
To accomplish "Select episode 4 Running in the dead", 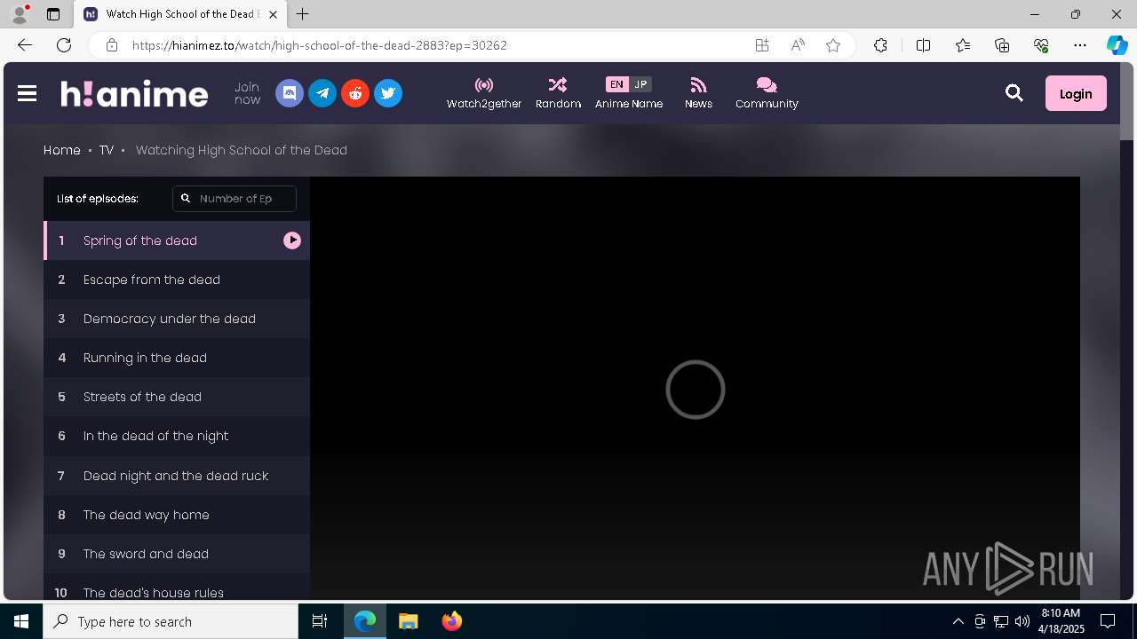I will [177, 358].
